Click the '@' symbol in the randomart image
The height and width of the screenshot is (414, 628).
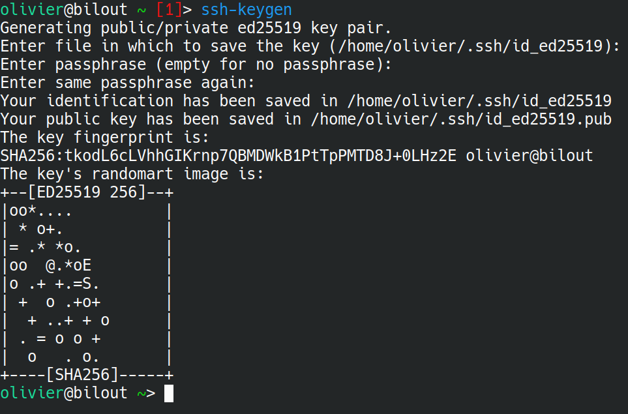(x=50, y=265)
